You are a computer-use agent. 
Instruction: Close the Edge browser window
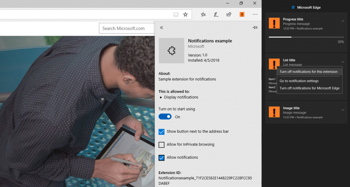255,3
